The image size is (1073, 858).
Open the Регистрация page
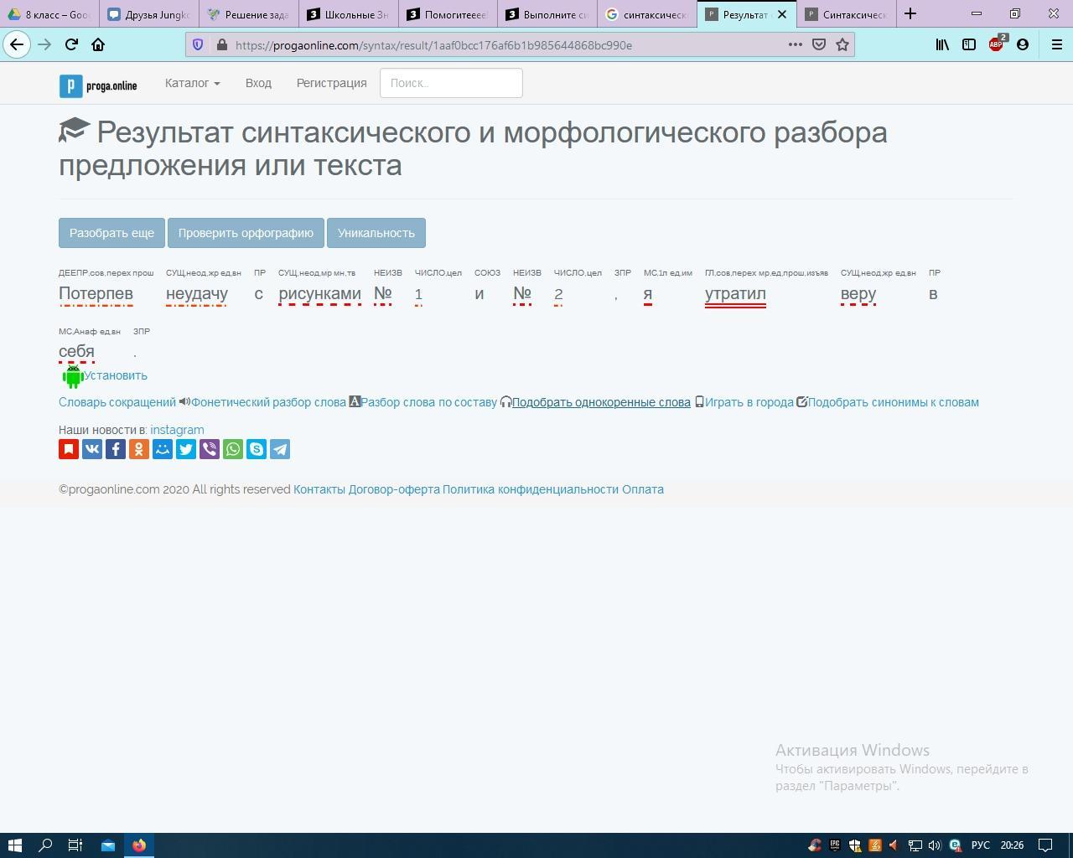pos(331,83)
